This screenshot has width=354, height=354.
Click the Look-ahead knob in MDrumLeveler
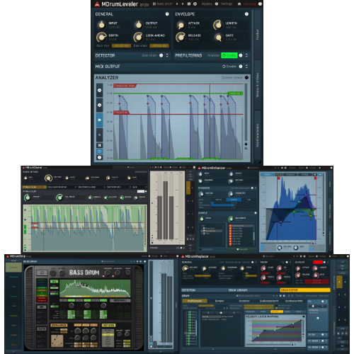(139, 37)
